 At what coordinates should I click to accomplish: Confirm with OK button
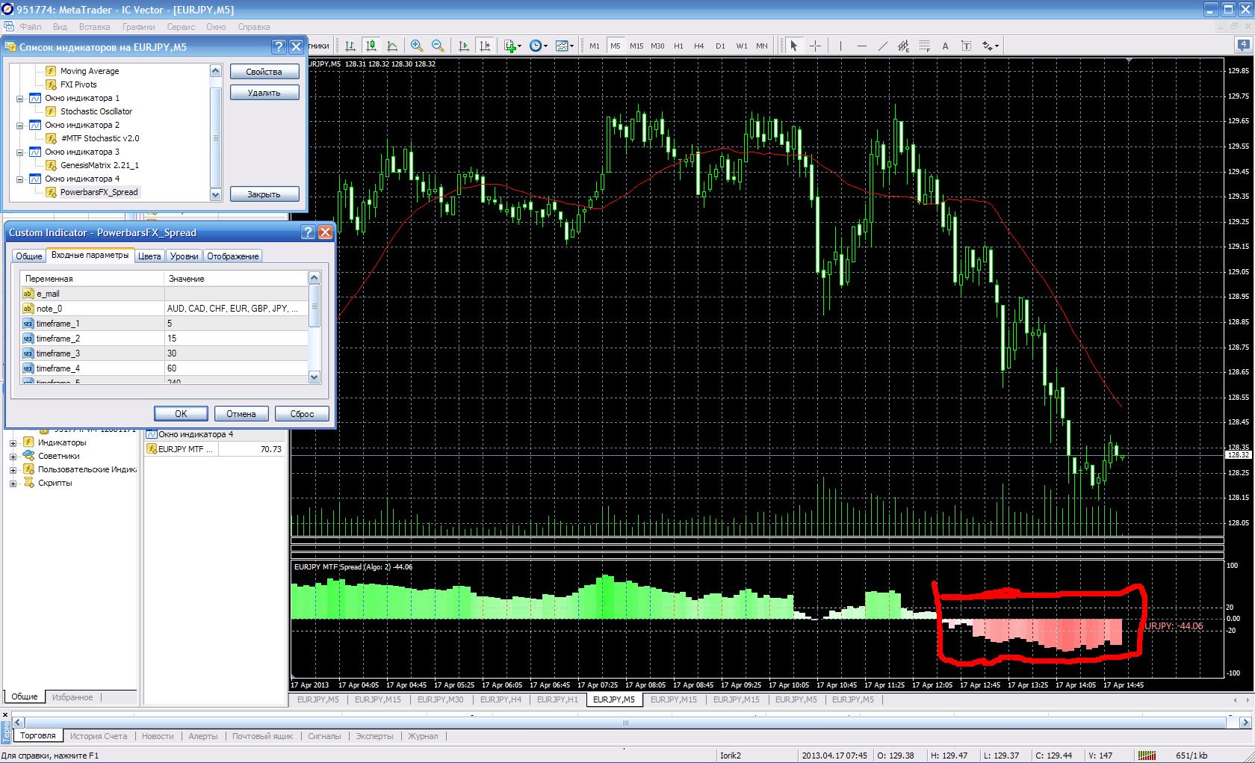click(x=181, y=413)
